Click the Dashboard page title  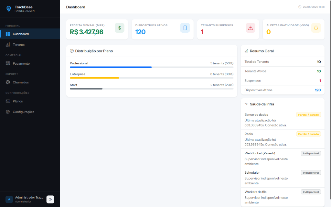pos(76,7)
